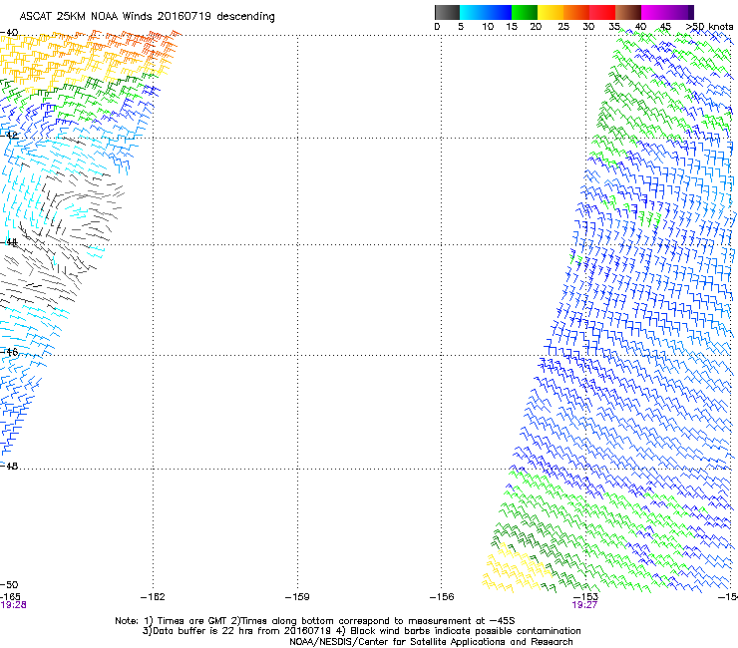Click the -153 longitude axis label

coord(586,597)
